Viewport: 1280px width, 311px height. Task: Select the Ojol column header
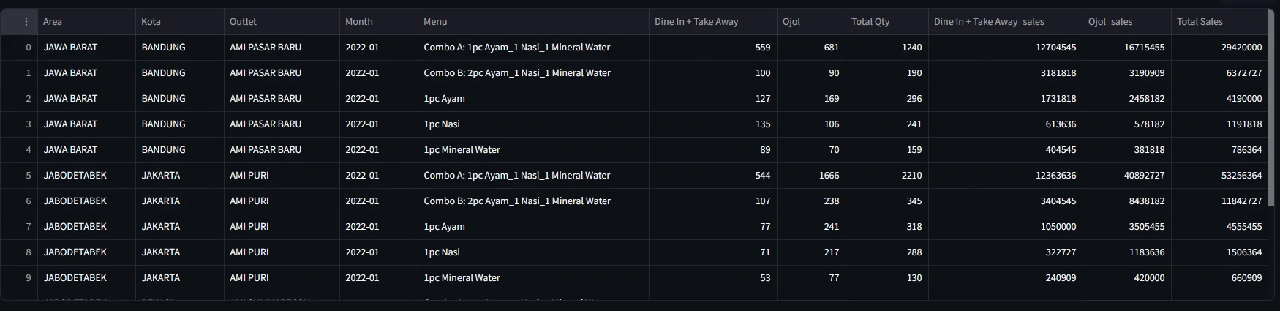(791, 22)
